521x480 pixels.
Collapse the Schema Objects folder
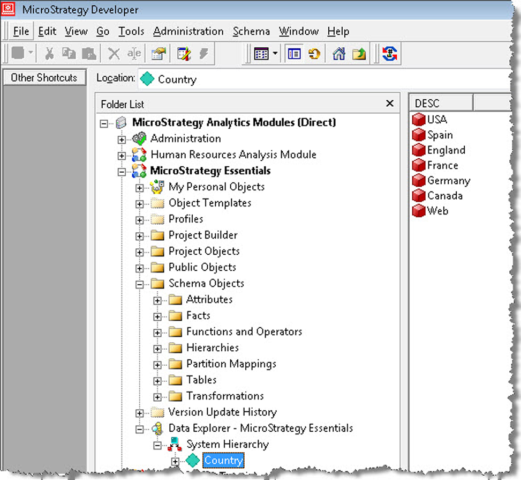[139, 283]
